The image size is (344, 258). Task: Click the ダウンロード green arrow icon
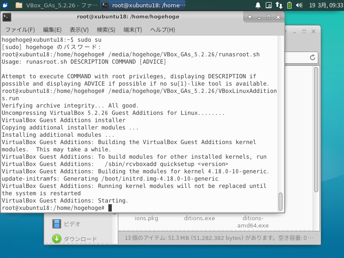[x=57, y=239]
